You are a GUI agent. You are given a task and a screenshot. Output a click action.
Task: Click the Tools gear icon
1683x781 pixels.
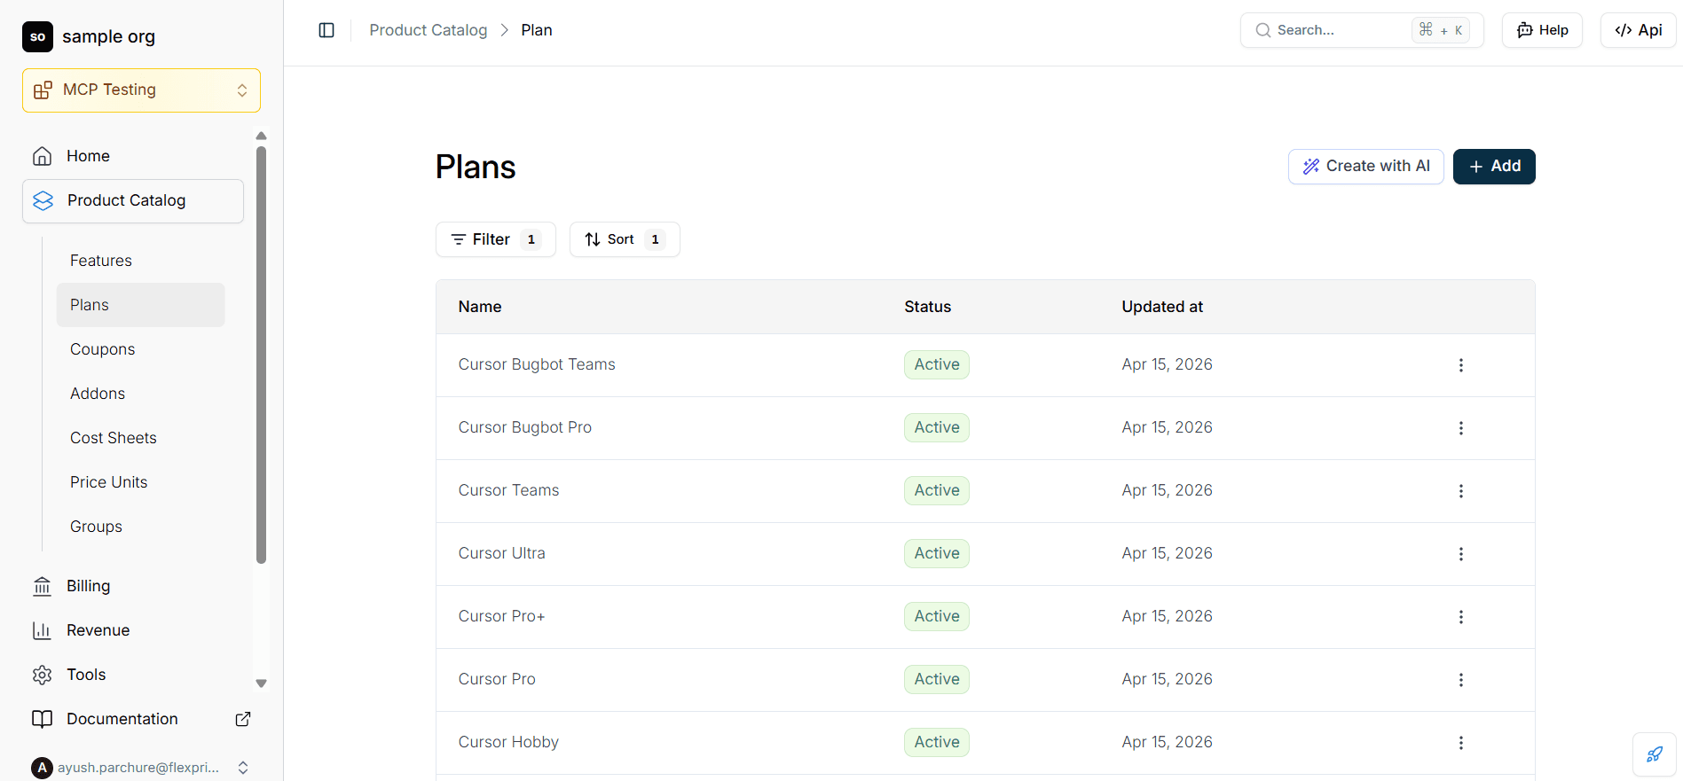pyautogui.click(x=42, y=675)
